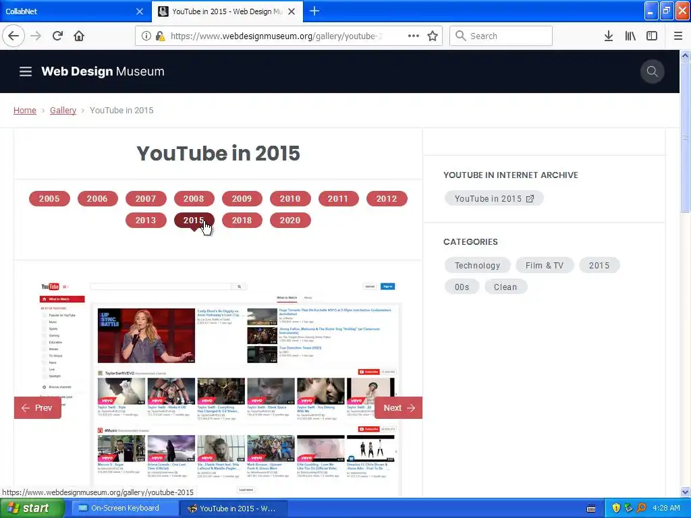
Task: Open the downloads panel
Action: coord(609,36)
